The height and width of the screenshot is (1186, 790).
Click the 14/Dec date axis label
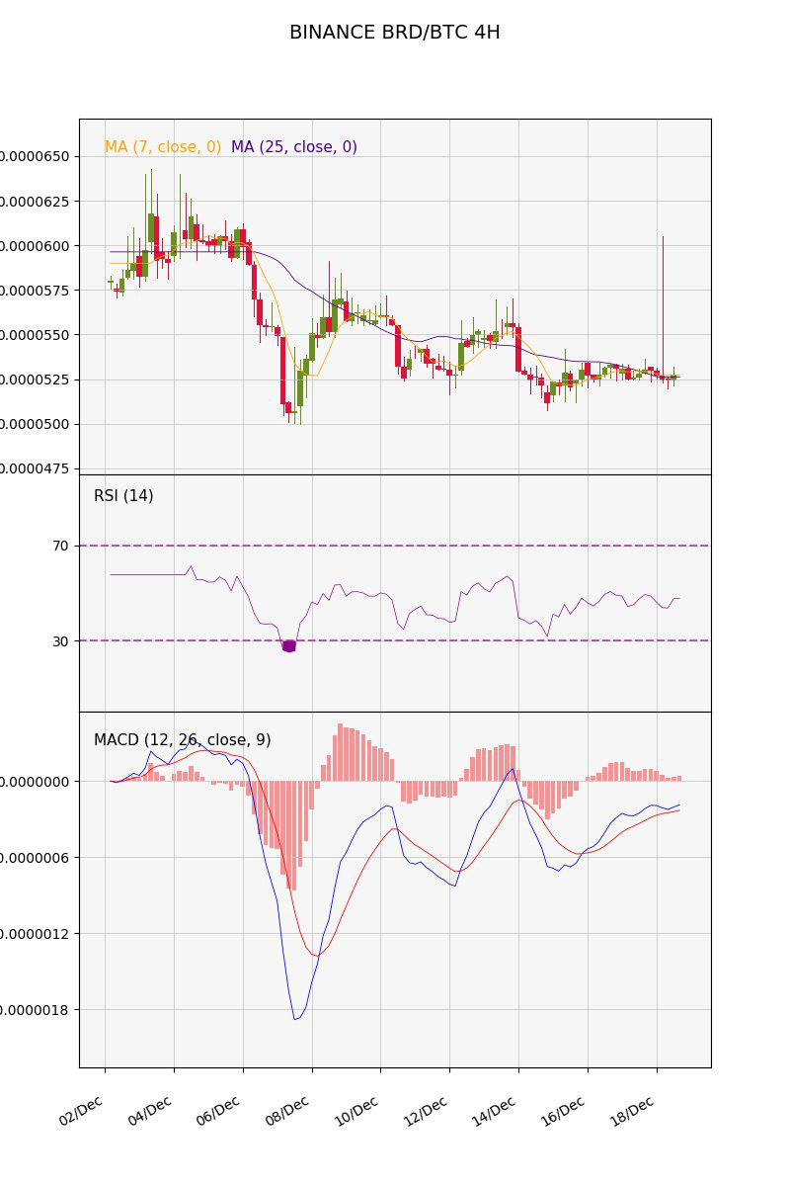[x=496, y=1111]
